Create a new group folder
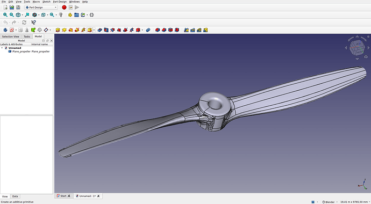 tap(76, 15)
